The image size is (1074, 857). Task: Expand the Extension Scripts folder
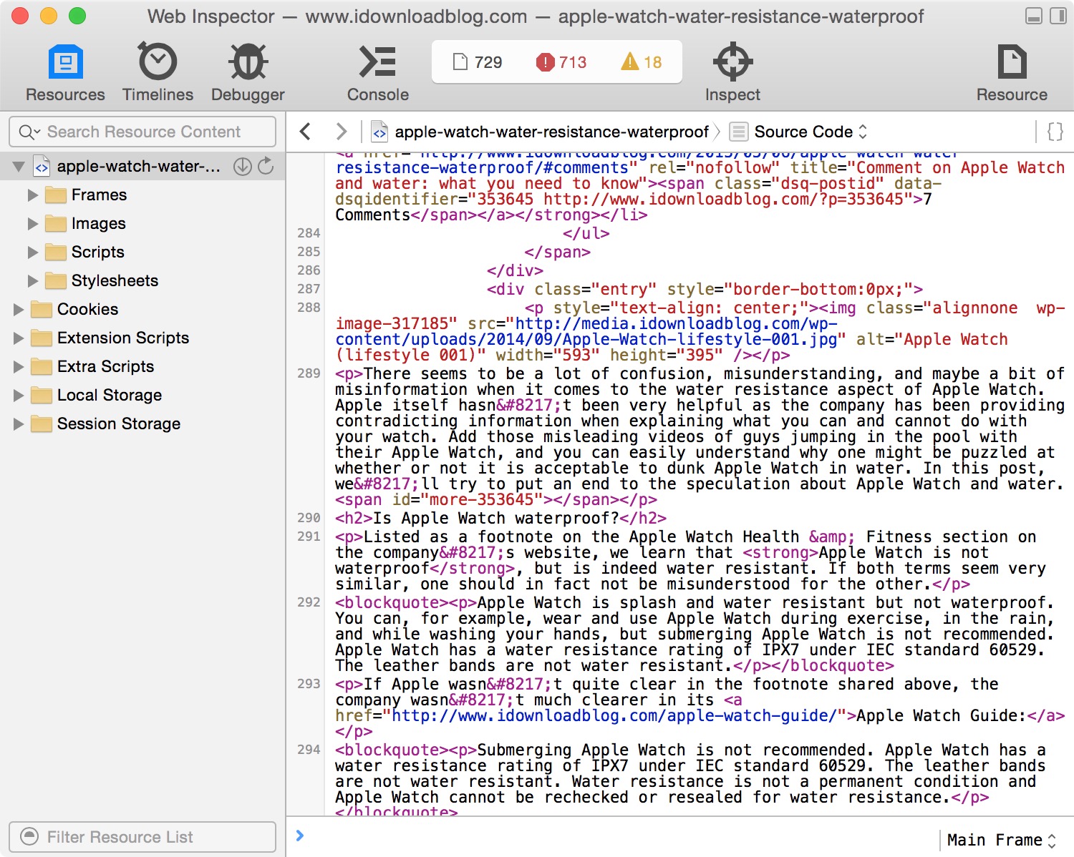(19, 338)
